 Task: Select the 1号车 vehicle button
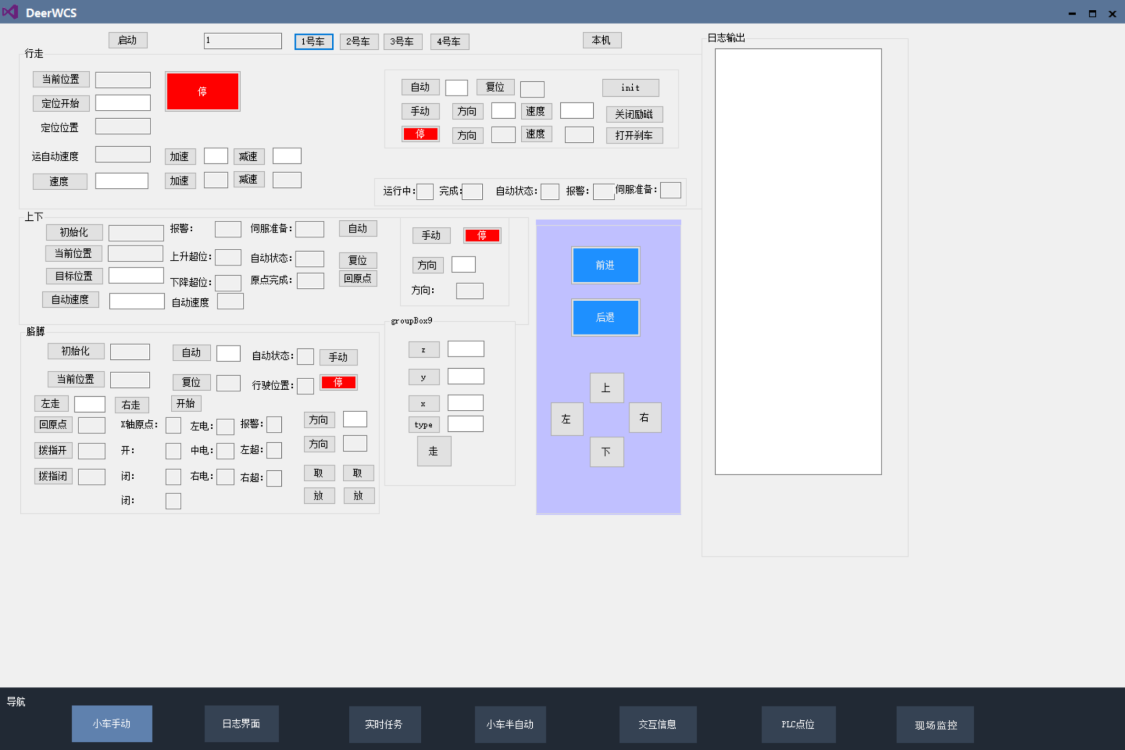coord(313,41)
